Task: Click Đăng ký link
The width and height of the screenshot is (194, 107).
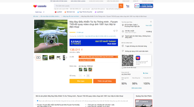Action: coord(136,1)
